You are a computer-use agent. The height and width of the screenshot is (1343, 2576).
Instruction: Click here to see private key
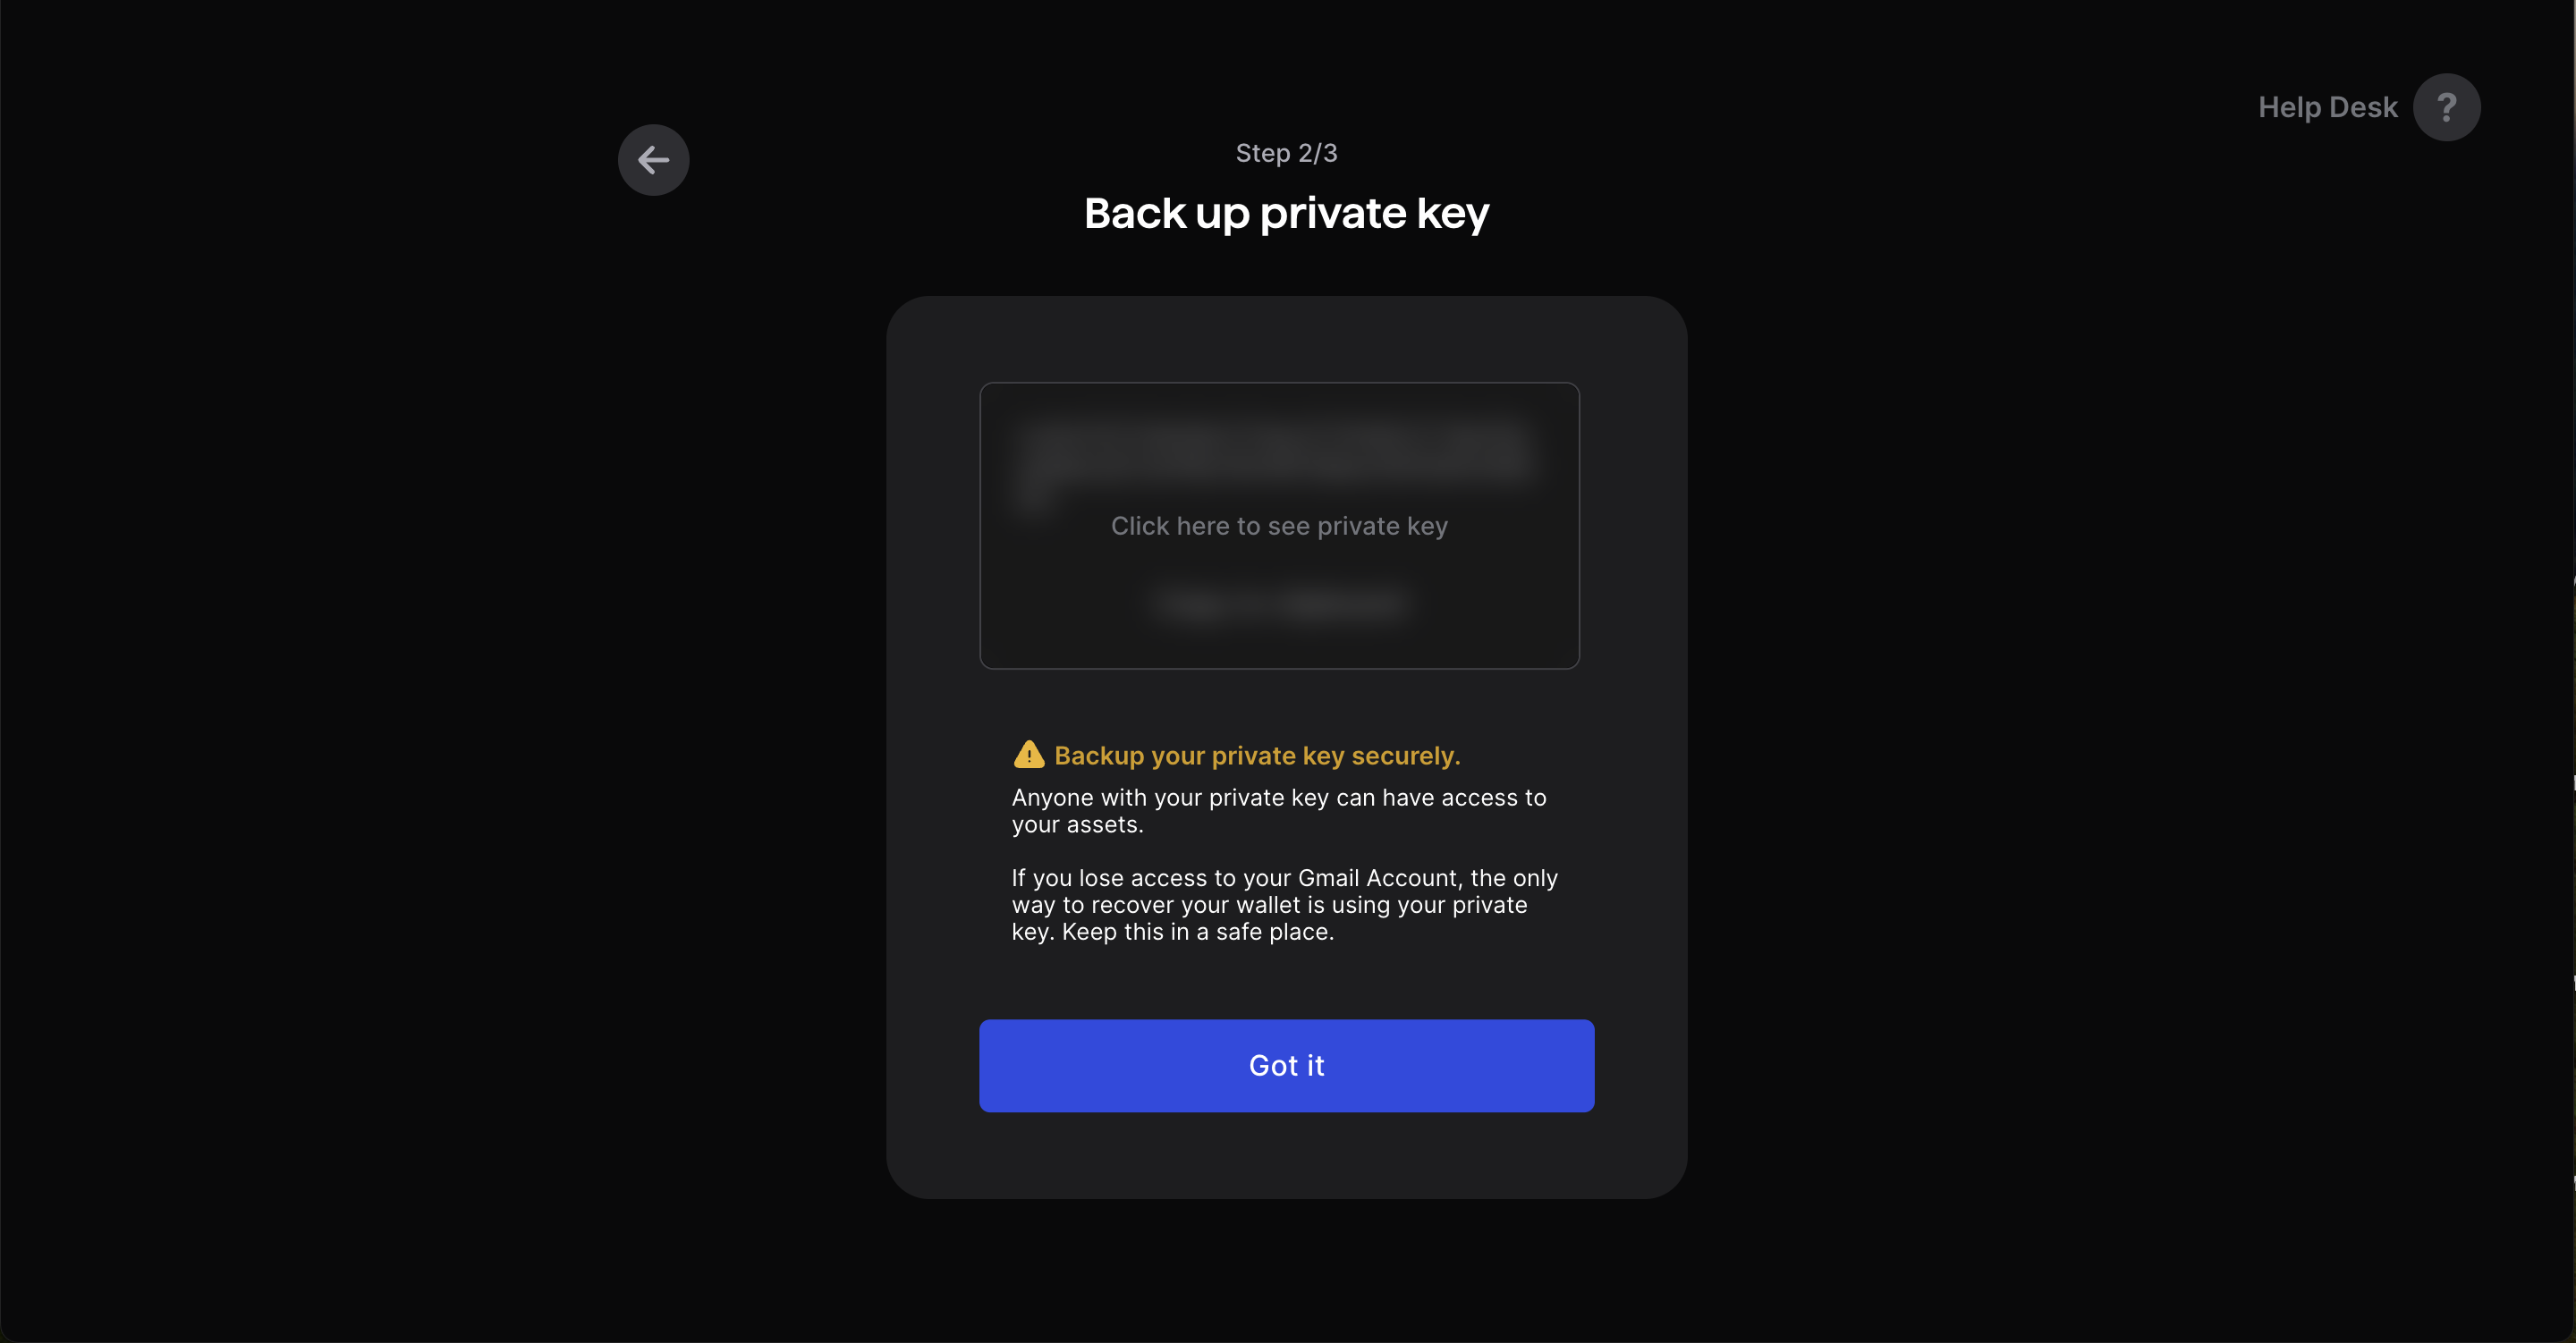pyautogui.click(x=1278, y=526)
